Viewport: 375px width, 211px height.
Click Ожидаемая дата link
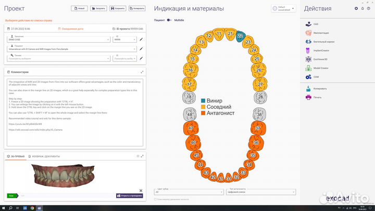pos(71,29)
